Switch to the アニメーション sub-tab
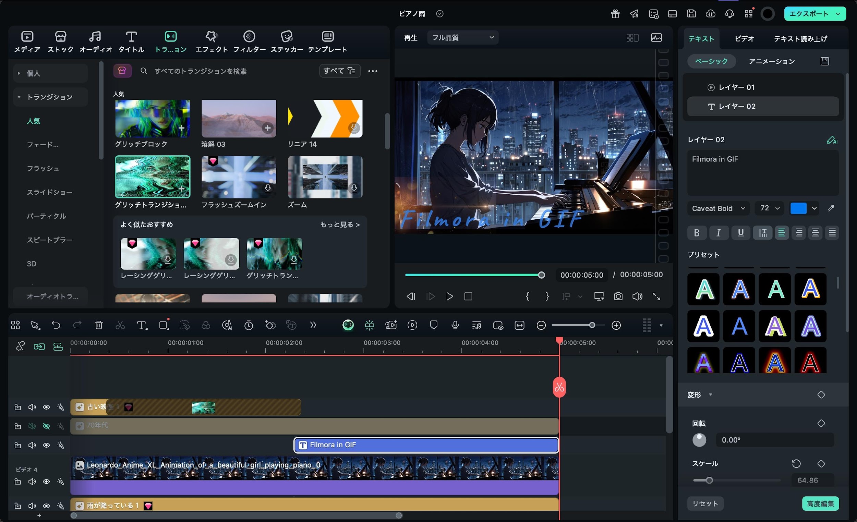Viewport: 857px width, 522px height. tap(771, 61)
